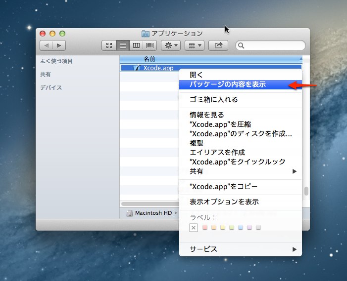The width and height of the screenshot is (347, 281).
Task: Minimize the Finder window
Action: point(52,34)
